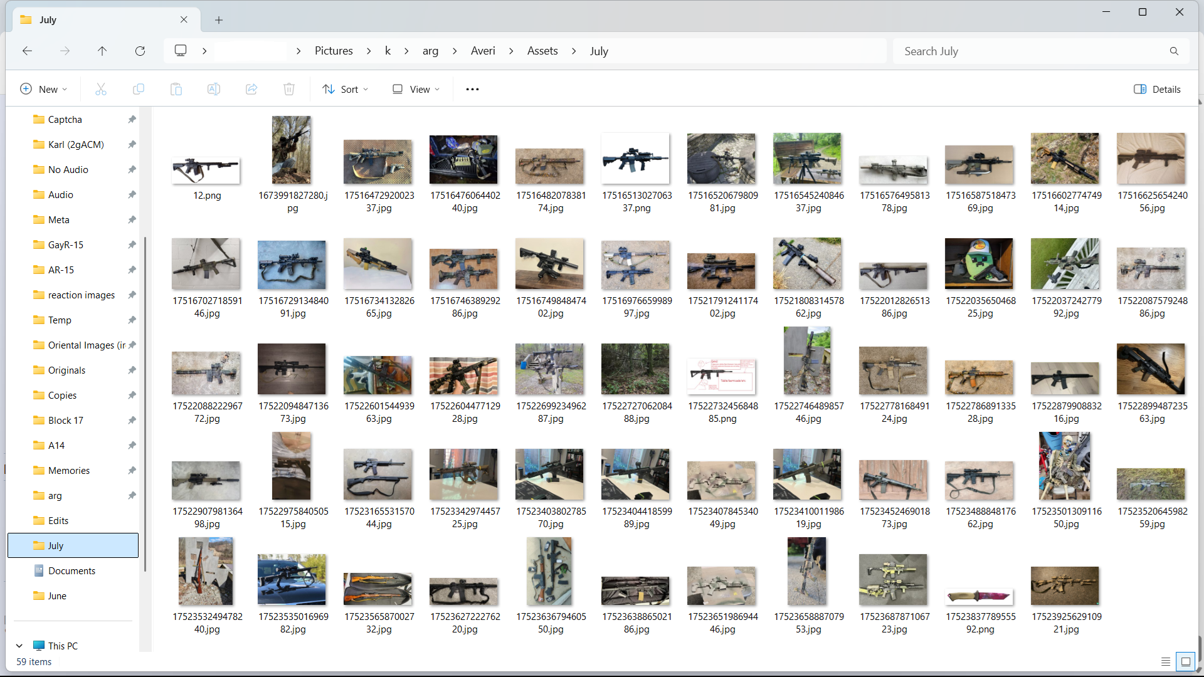Expand the This PC tree node

click(x=19, y=646)
